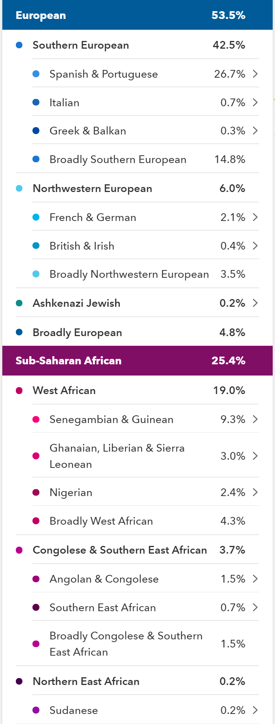This screenshot has height=724, width=275.
Task: Select the European header row
Action: [x=137, y=15]
